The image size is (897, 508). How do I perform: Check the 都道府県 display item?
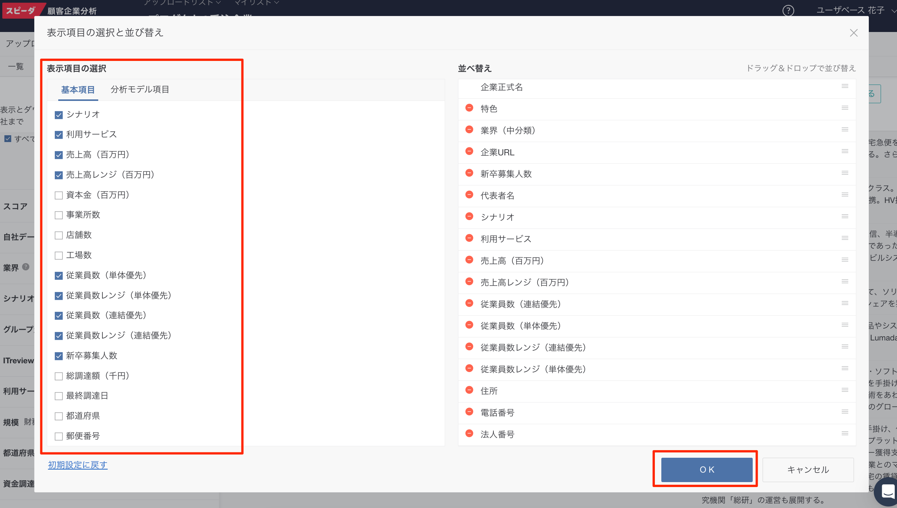[59, 416]
